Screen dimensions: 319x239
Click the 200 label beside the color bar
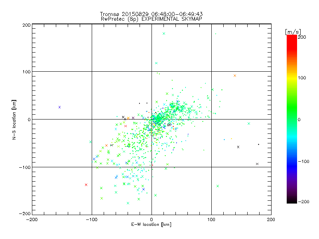pyautogui.click(x=302, y=37)
